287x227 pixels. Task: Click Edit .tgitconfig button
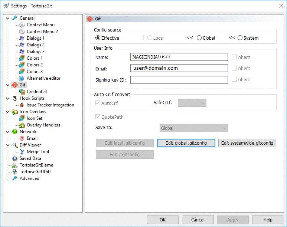125,155
